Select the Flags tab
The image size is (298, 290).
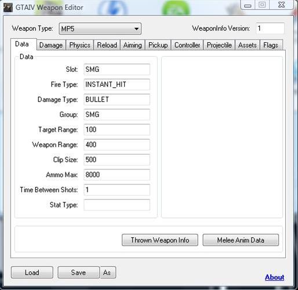pos(271,45)
